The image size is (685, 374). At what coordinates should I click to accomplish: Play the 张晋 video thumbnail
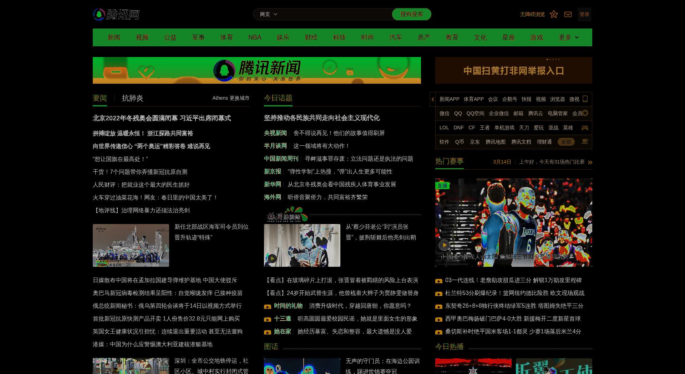[x=272, y=258]
